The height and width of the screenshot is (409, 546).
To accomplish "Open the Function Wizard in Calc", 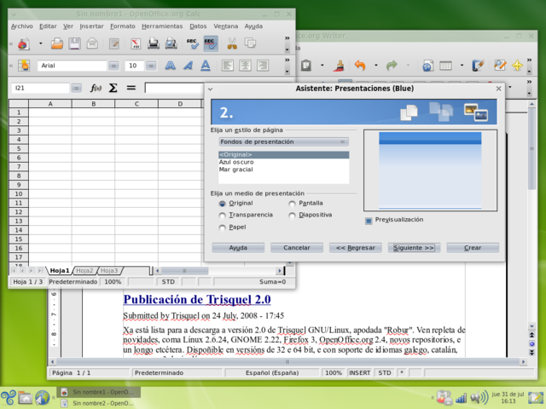I will 96,88.
